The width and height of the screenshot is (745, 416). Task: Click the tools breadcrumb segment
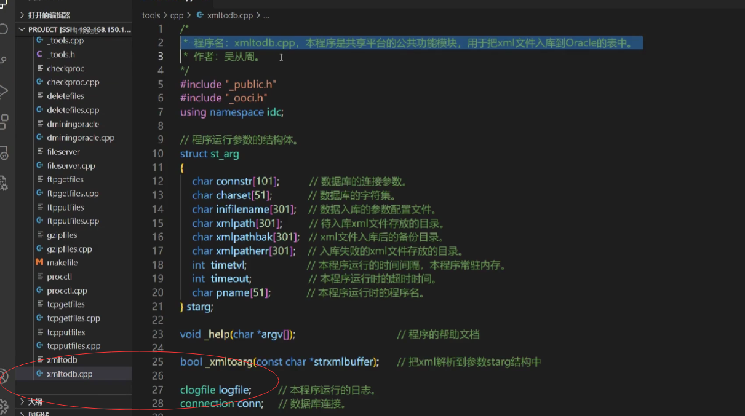pyautogui.click(x=151, y=15)
